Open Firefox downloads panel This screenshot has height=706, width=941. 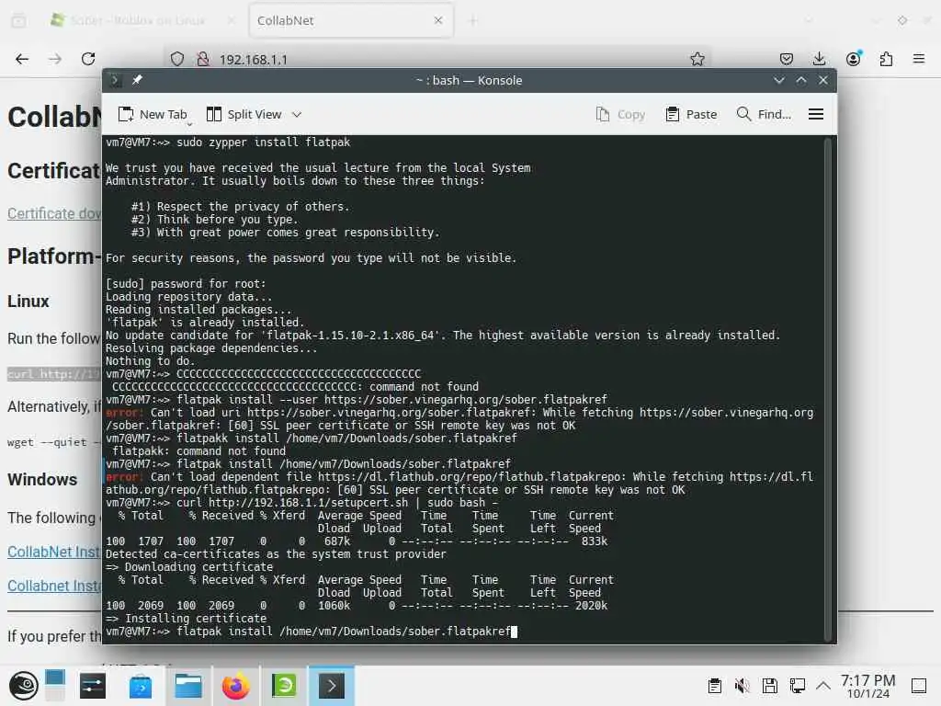click(x=819, y=59)
